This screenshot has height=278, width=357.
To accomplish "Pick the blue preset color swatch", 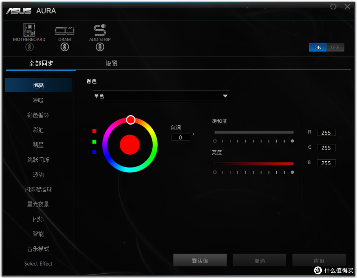I will (x=94, y=152).
